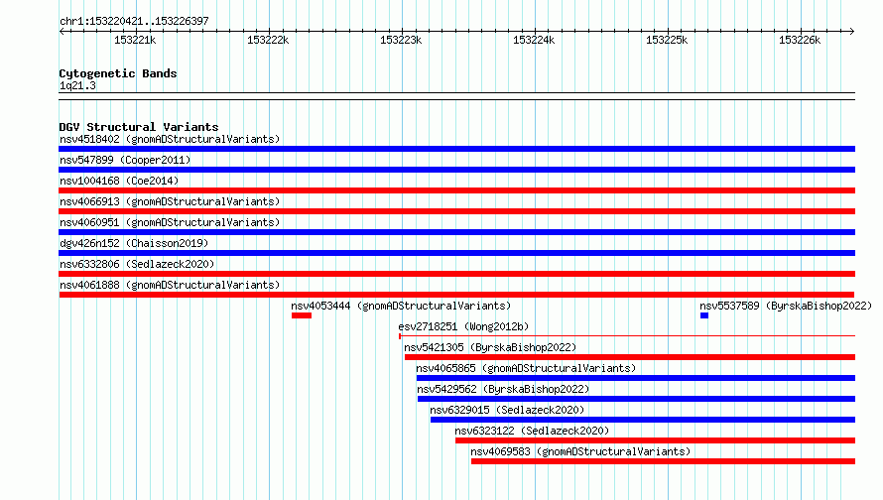Open nsv5421305 (ByrskaBishop2022) label
Viewport: 883px width, 500px height.
pyautogui.click(x=490, y=347)
